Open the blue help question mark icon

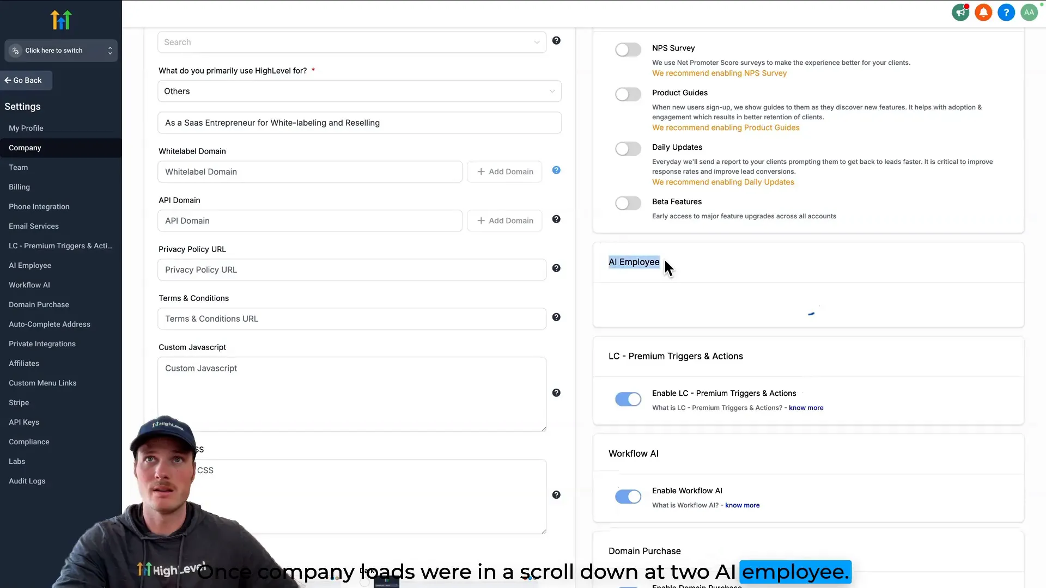coord(1006,13)
